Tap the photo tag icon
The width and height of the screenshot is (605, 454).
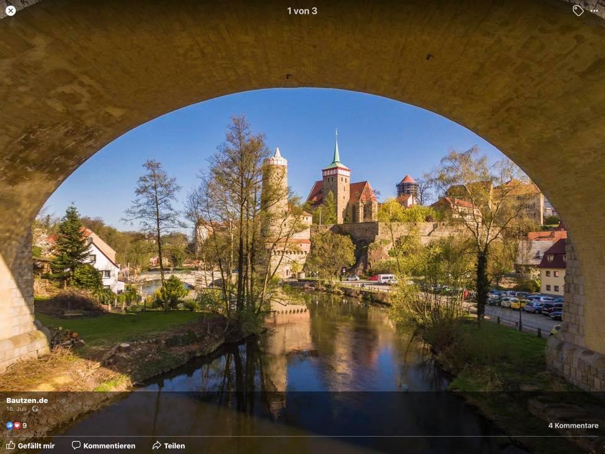[578, 11]
